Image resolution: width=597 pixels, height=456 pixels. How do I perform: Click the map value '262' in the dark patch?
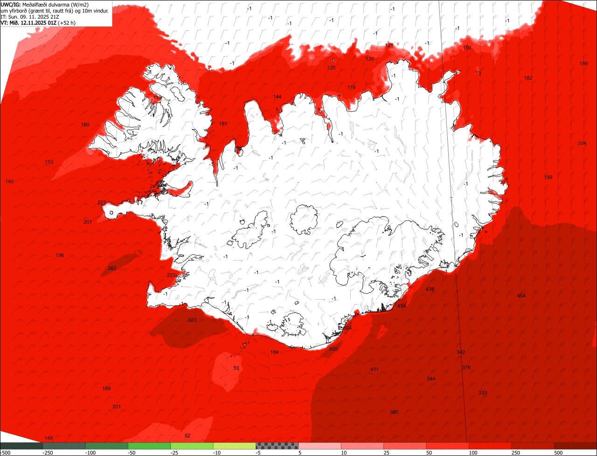pyautogui.click(x=112, y=268)
